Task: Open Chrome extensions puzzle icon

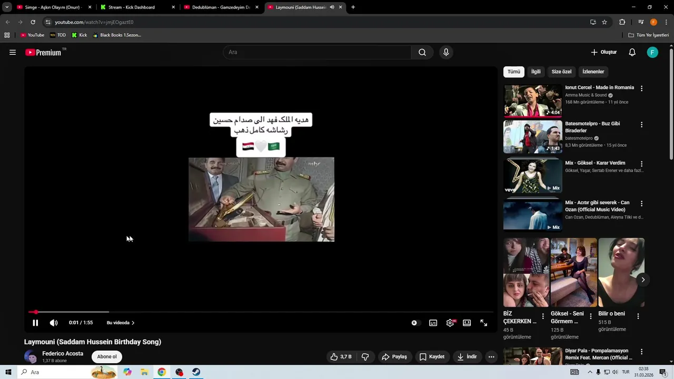Action: [x=622, y=22]
